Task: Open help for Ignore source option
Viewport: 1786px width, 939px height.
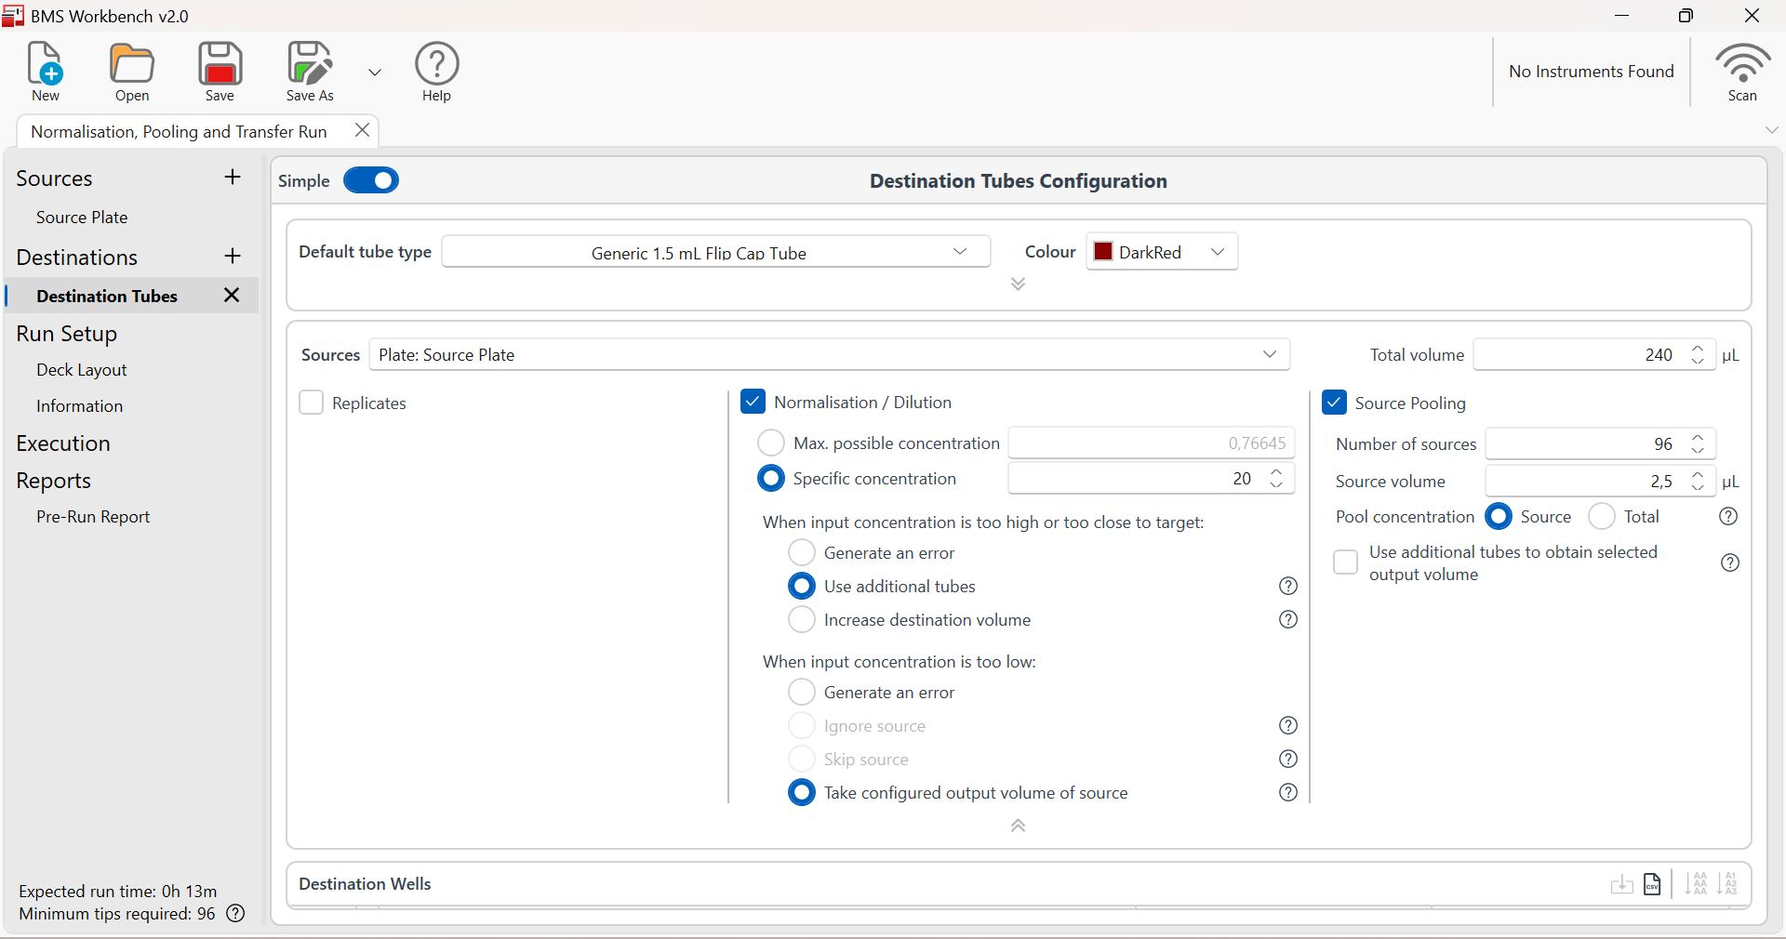Action: [1287, 725]
